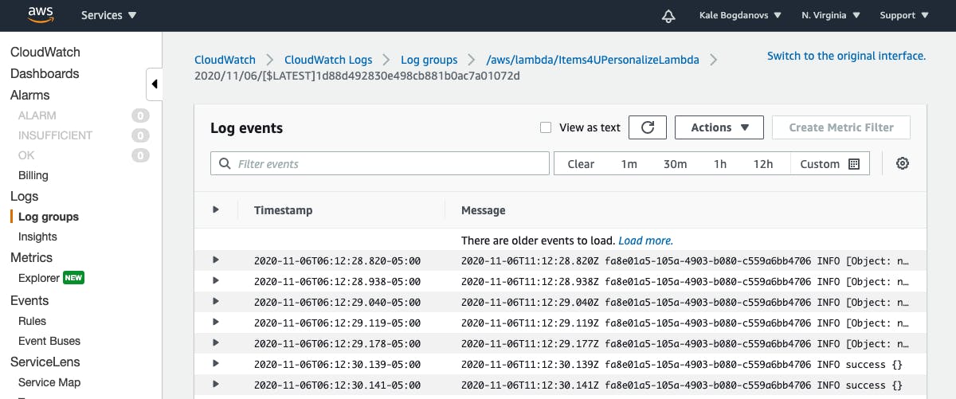Expand the 06:12:29.040 log event row
Image resolution: width=956 pixels, height=399 pixels.
[x=216, y=301]
